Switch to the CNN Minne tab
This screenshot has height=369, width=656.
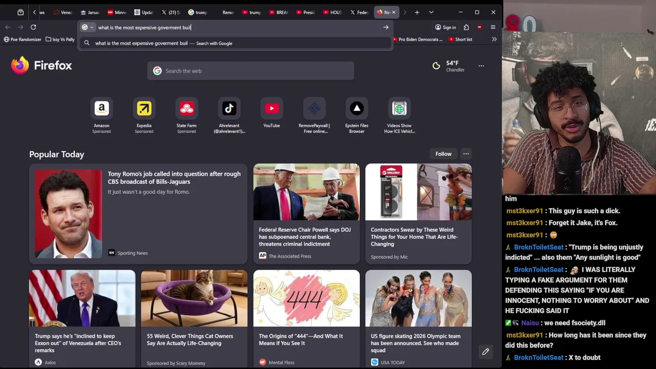coord(117,12)
